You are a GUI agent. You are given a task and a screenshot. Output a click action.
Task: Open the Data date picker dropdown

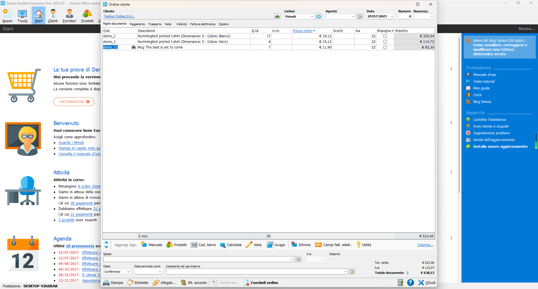[x=392, y=17]
